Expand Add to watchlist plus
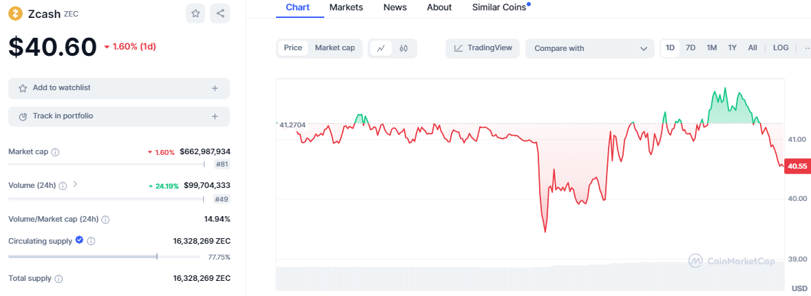 pos(215,88)
